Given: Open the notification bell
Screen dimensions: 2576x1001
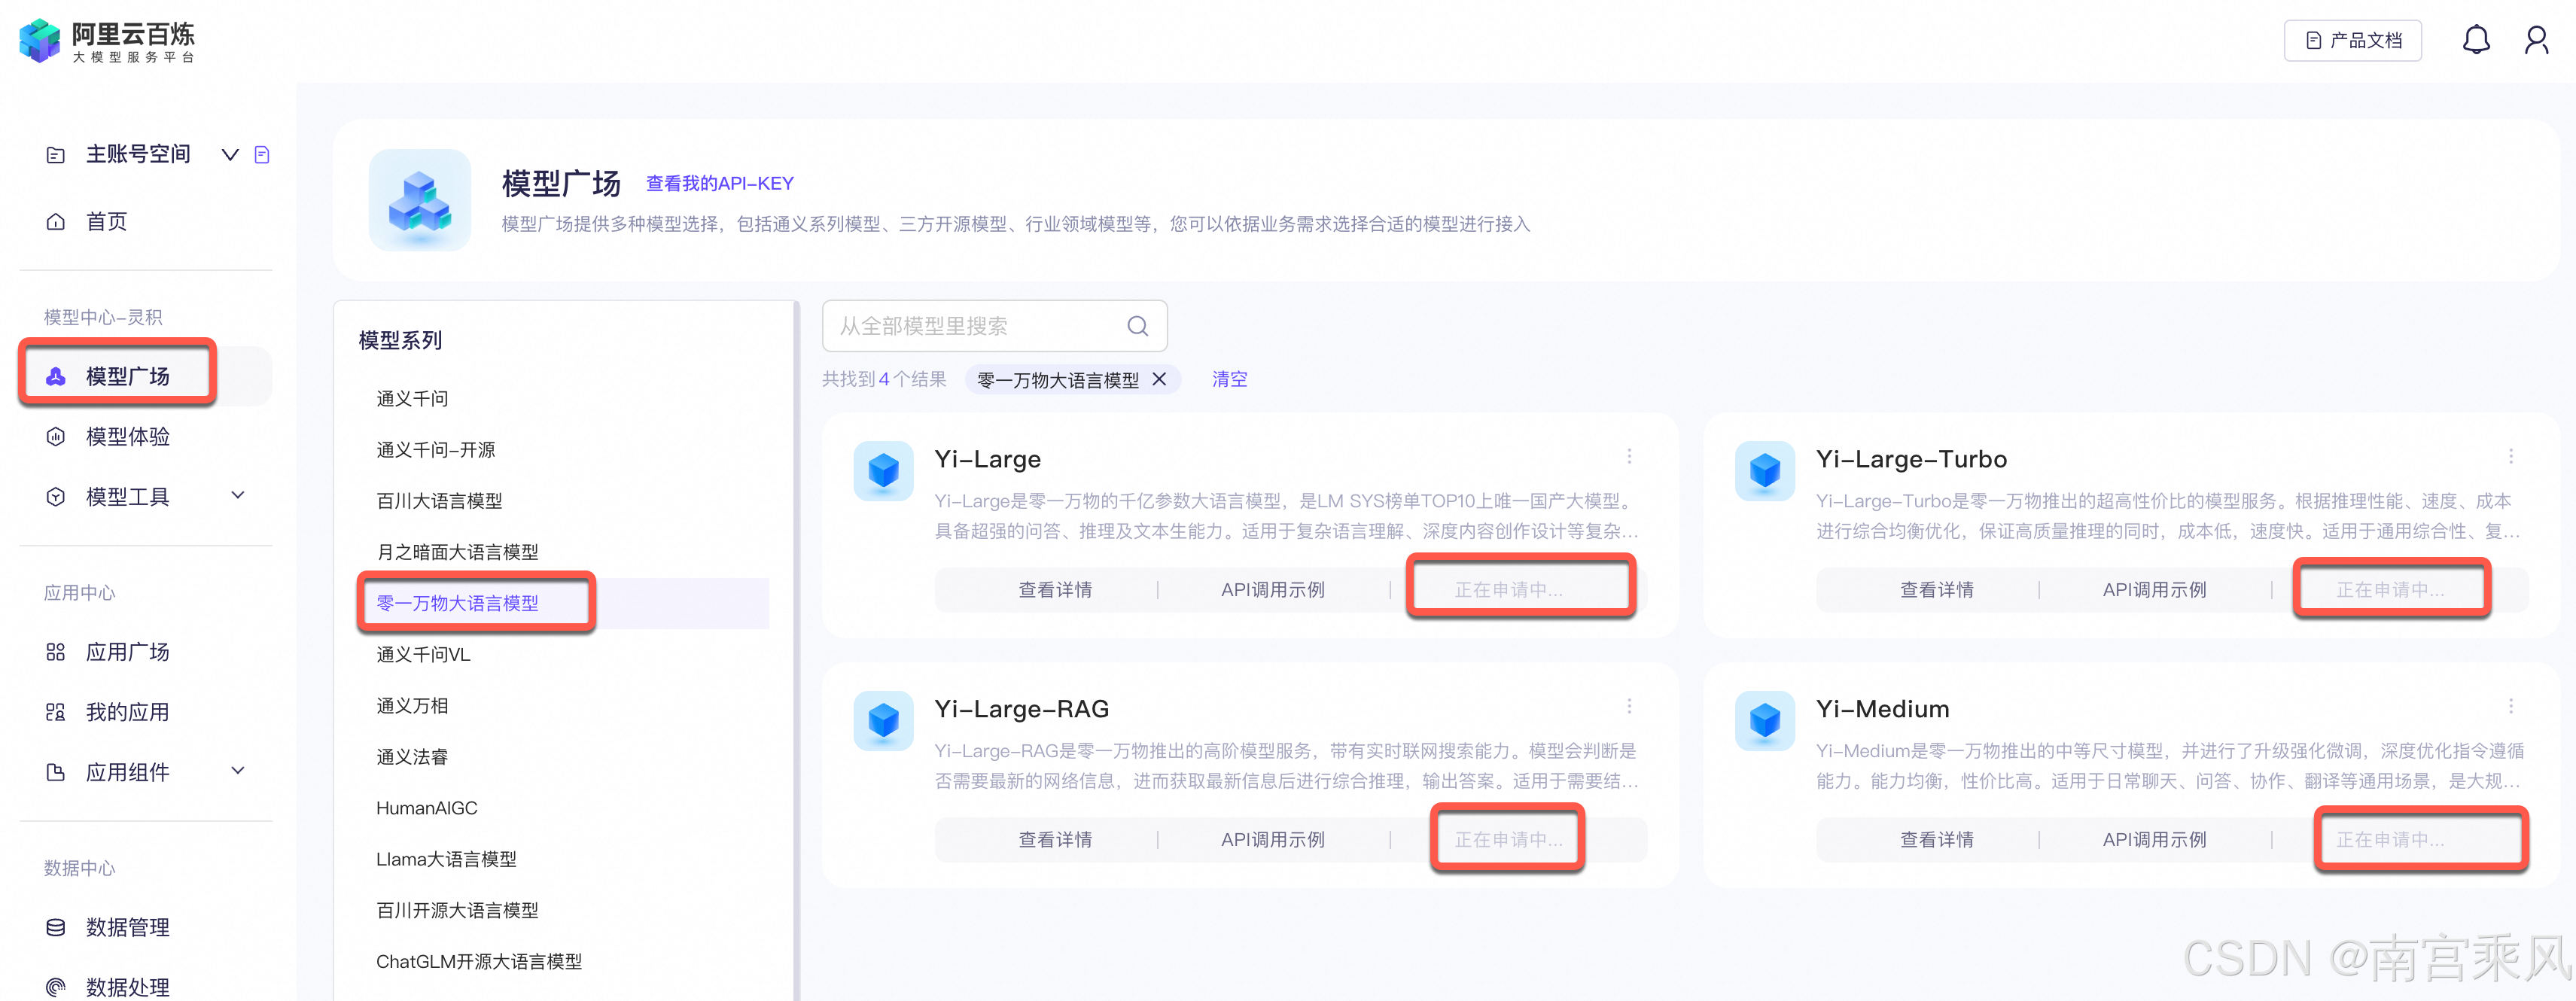Looking at the screenshot, I should pyautogui.click(x=2476, y=40).
